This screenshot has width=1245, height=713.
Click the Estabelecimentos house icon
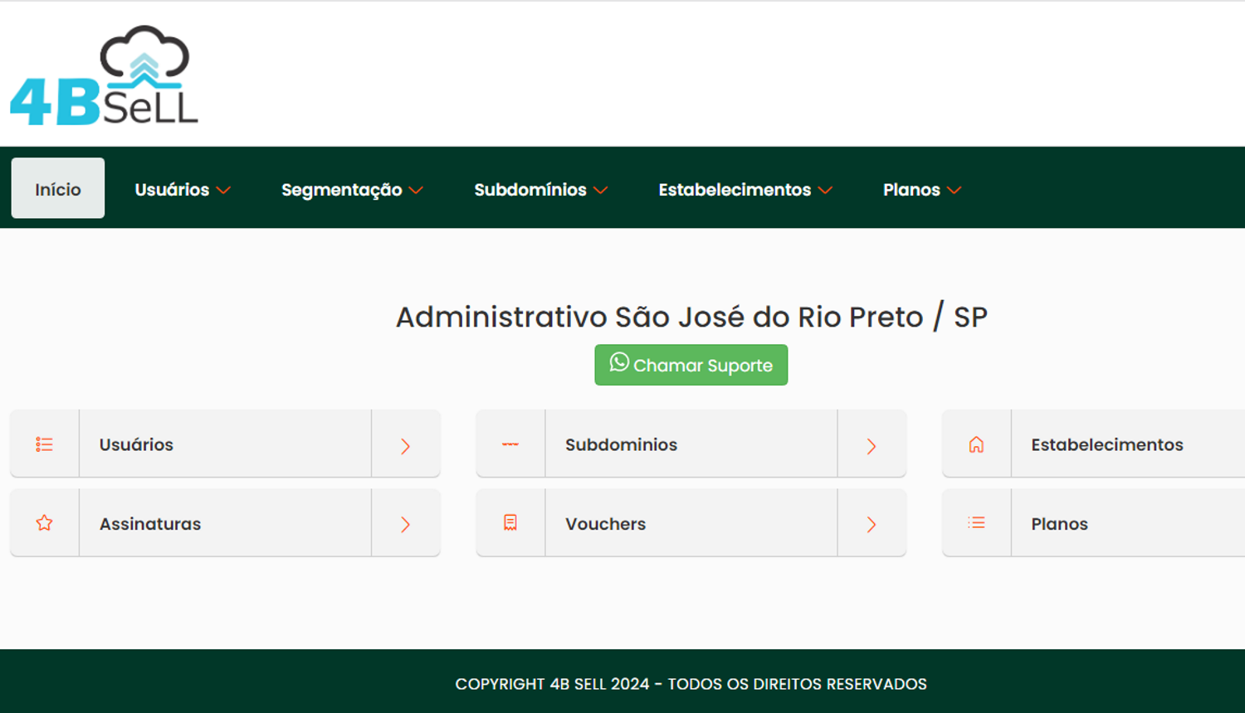coord(976,444)
